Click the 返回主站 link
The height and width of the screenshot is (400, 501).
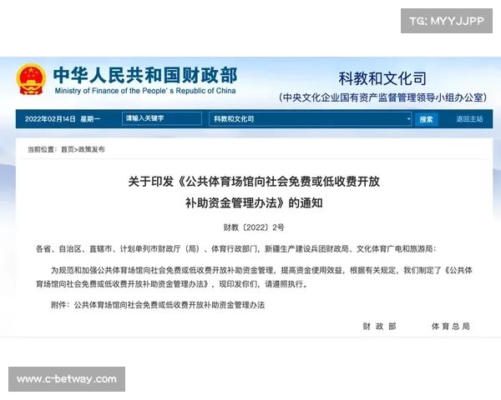click(469, 119)
